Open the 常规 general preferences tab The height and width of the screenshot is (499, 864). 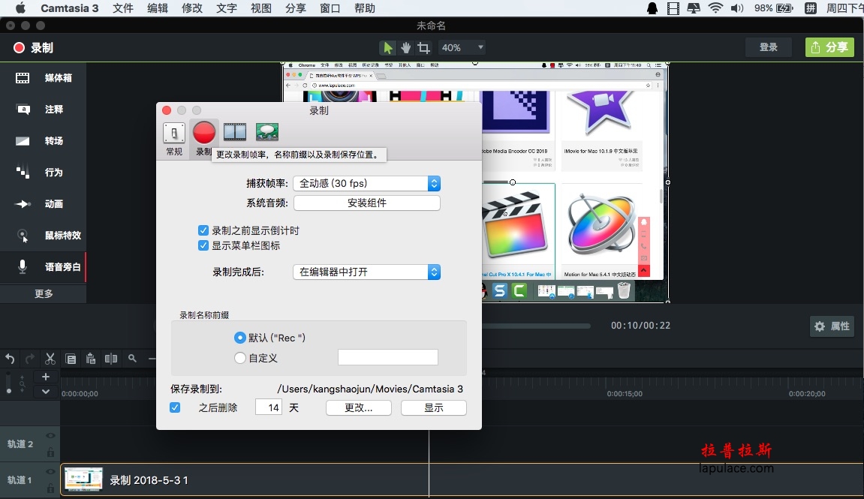click(174, 139)
